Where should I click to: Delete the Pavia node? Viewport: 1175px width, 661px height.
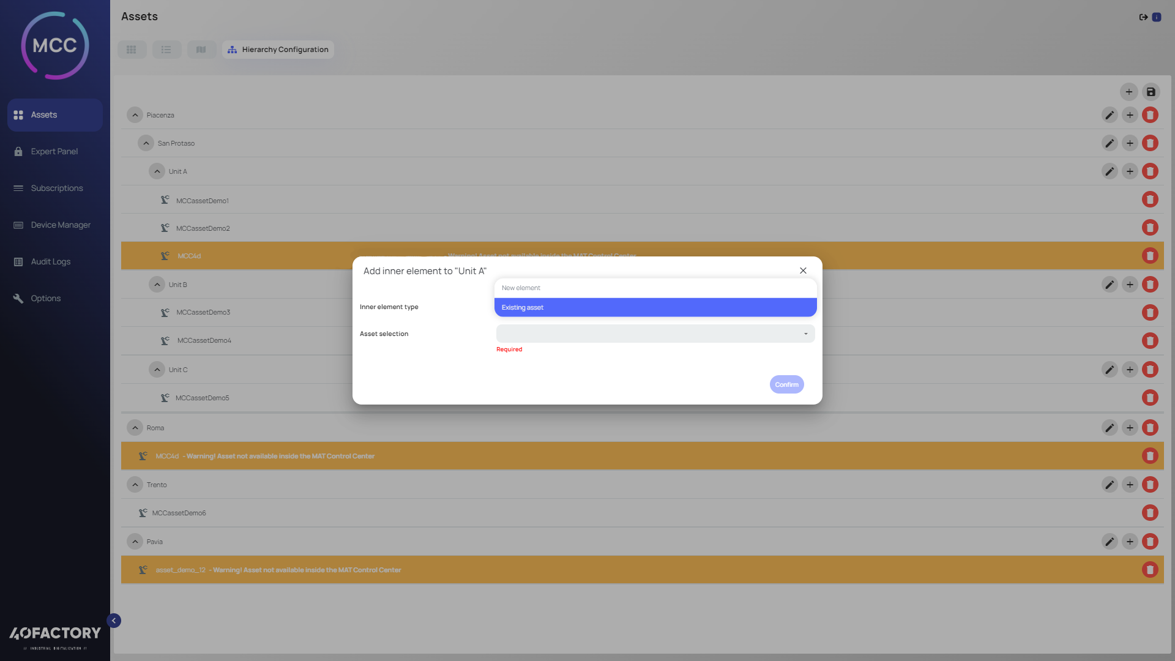tap(1150, 542)
